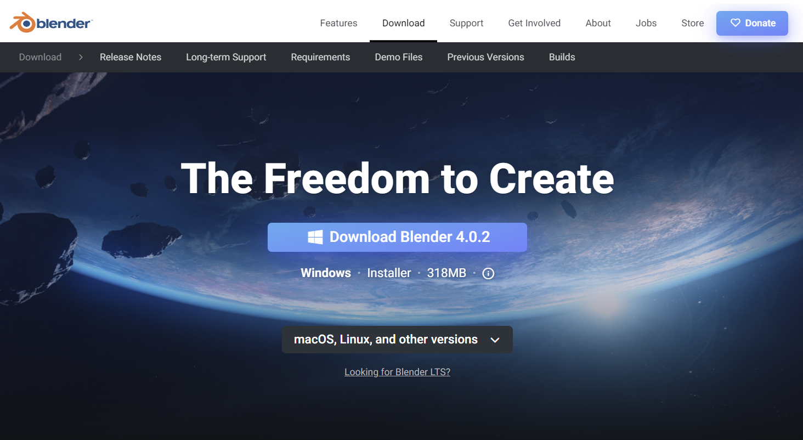Click the heart icon on Donate
803x440 pixels.
[736, 23]
